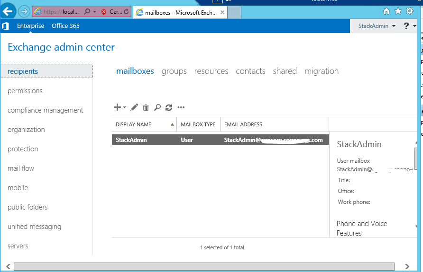Switch to the migration tab
The image size is (423, 272).
322,71
